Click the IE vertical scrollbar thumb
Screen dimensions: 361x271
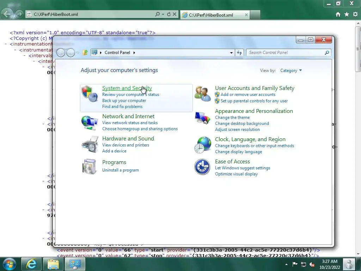click(358, 49)
